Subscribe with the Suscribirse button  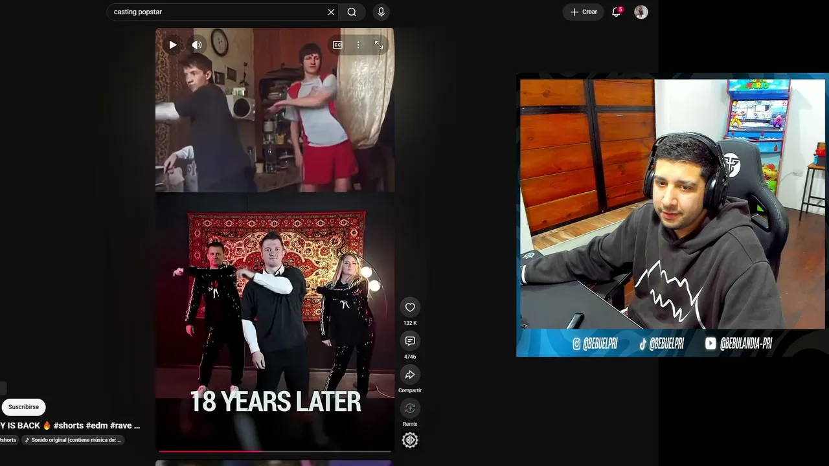pyautogui.click(x=23, y=407)
